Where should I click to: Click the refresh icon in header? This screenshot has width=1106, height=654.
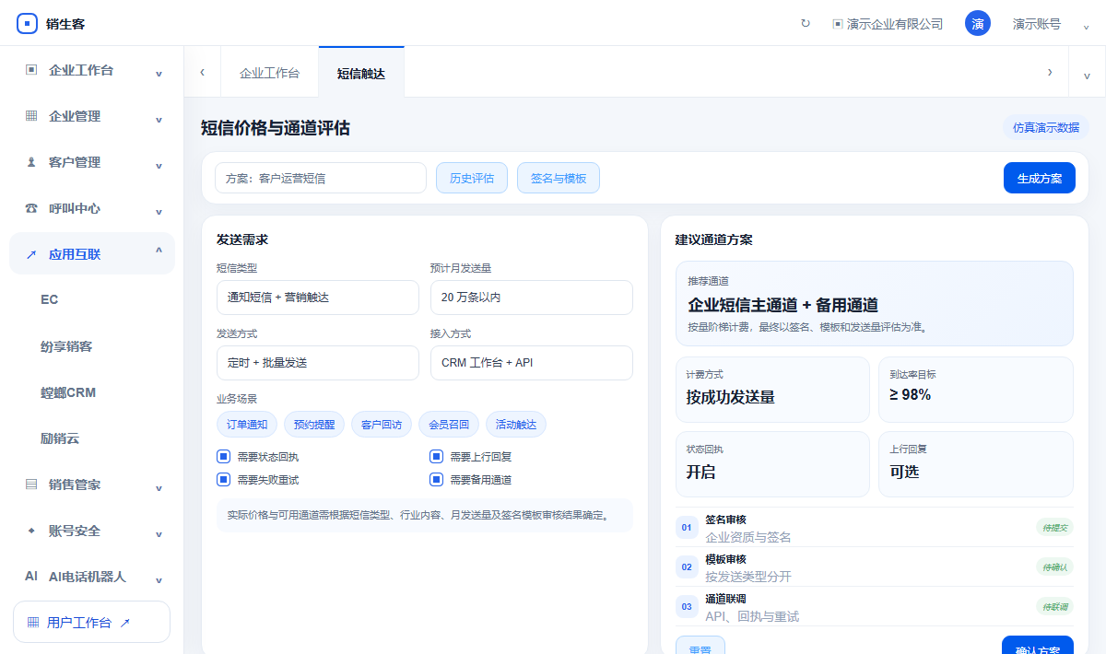pos(806,24)
